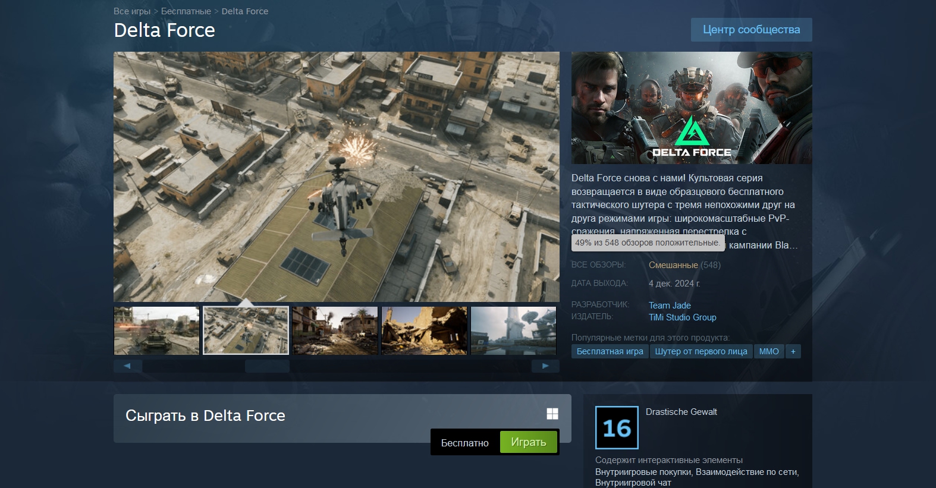The width and height of the screenshot is (936, 488).
Task: Click the Delta Force header capsule image
Action: click(692, 108)
